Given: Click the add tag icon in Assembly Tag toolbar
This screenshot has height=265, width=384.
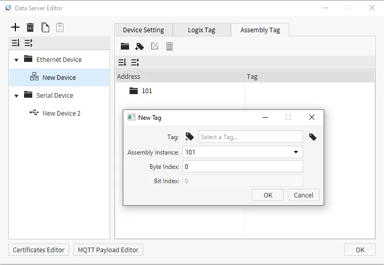Looking at the screenshot, I should [x=139, y=47].
